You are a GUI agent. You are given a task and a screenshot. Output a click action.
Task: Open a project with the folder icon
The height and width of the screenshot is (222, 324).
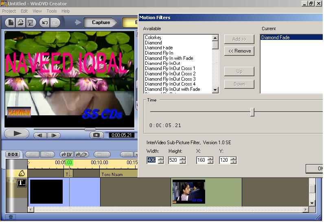click(21, 22)
